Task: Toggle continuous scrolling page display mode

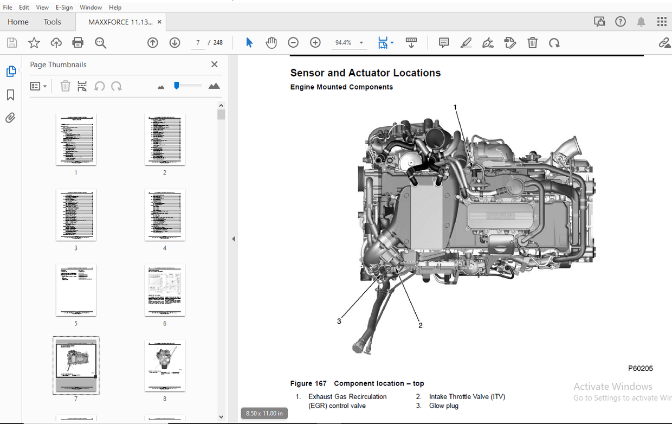Action: click(x=411, y=42)
